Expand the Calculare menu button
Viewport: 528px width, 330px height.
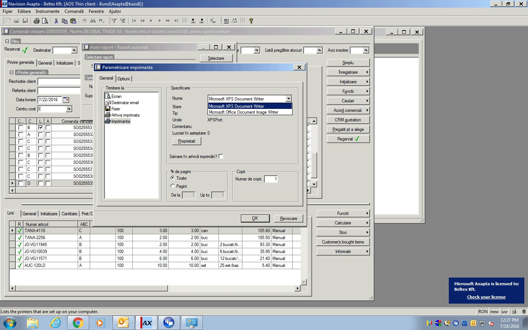343,223
